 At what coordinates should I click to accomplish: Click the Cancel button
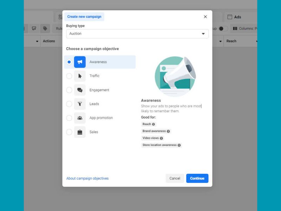175,178
